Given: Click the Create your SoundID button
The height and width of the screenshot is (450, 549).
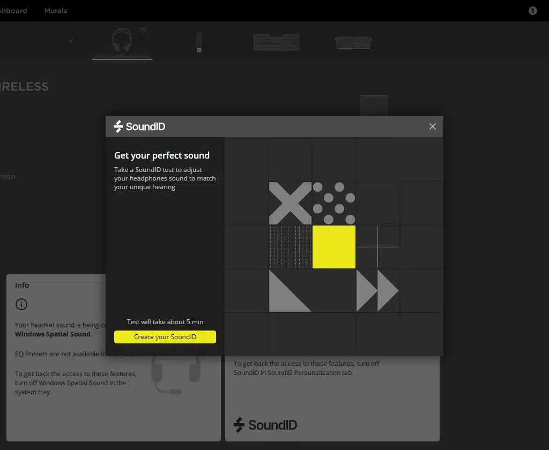Looking at the screenshot, I should pos(165,337).
